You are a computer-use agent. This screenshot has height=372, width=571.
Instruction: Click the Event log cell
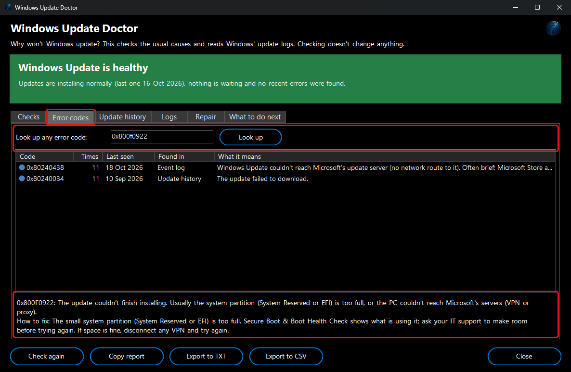click(171, 167)
